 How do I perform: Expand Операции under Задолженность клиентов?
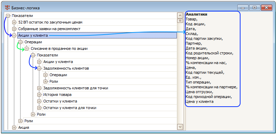[45, 75]
